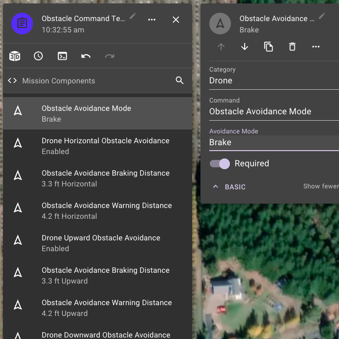Click arrow icon beside 4.2 ft Upward
Screen dimensions: 339x339
18,305
